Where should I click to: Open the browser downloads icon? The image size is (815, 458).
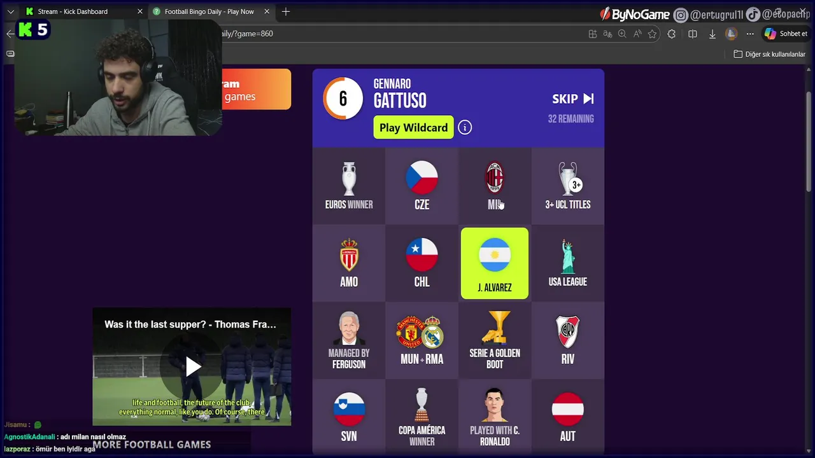click(x=712, y=34)
